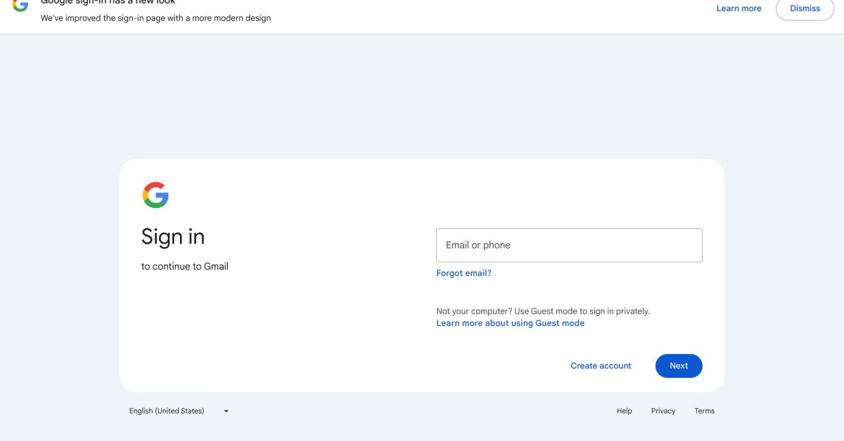
Task: View the Terms footer link
Action: pos(704,412)
